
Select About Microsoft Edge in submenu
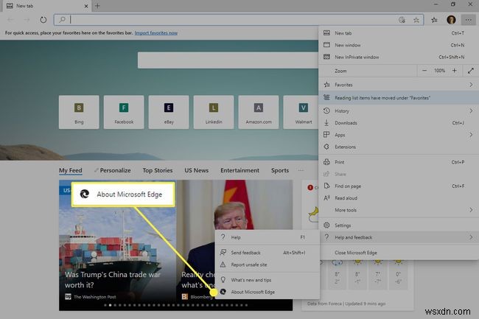268,292
